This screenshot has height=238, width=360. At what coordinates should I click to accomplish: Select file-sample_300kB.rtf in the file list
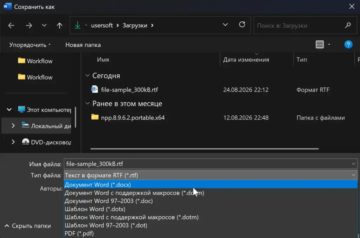(129, 90)
